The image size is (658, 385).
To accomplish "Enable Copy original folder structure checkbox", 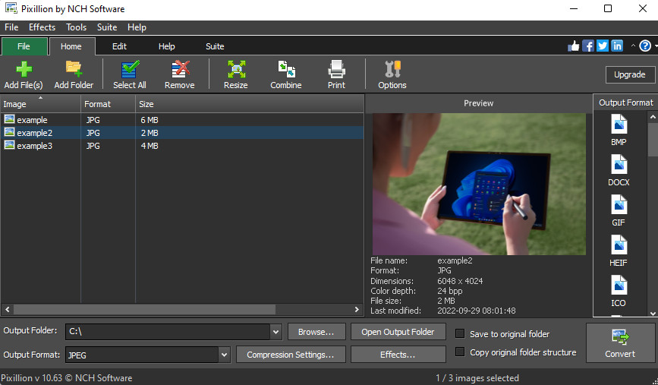I will pyautogui.click(x=460, y=352).
